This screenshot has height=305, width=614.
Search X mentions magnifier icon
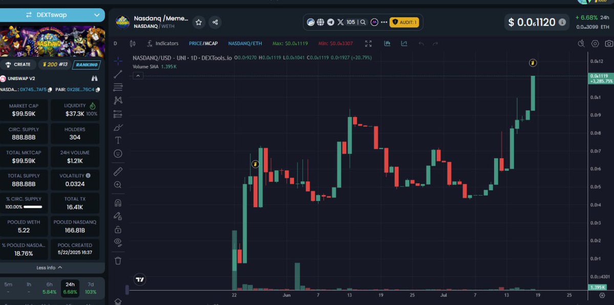(363, 23)
